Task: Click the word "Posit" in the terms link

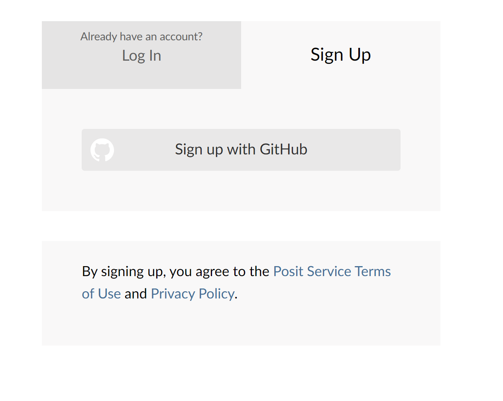Action: 288,271
